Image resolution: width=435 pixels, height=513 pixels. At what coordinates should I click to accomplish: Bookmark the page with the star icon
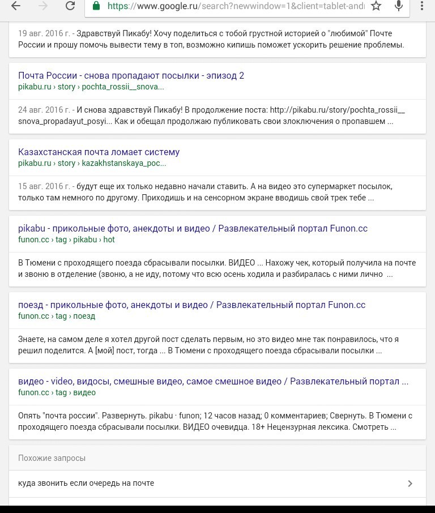point(376,6)
